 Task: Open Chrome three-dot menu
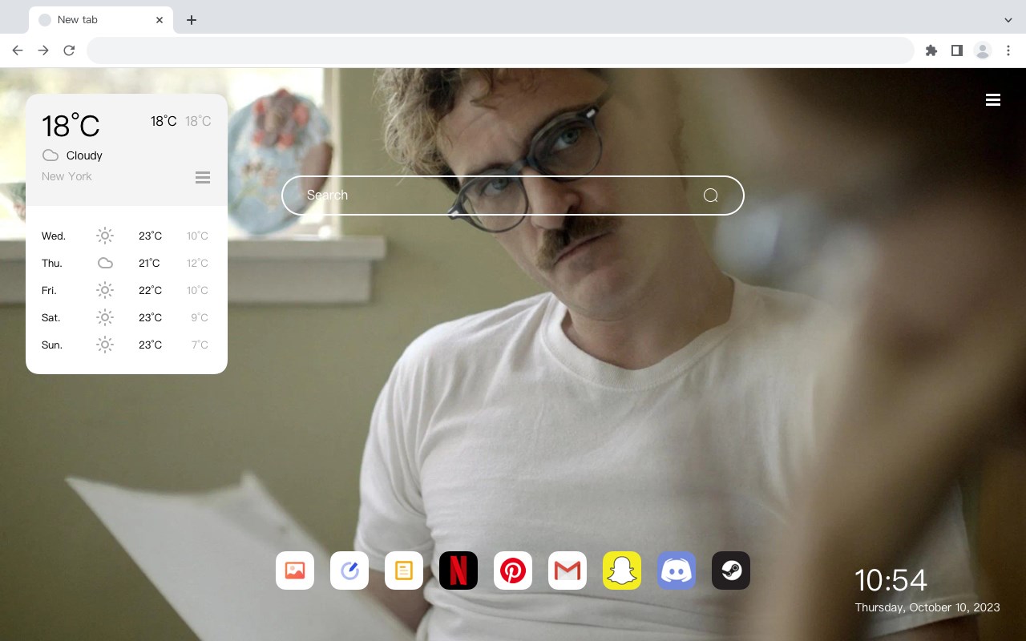pyautogui.click(x=1008, y=50)
